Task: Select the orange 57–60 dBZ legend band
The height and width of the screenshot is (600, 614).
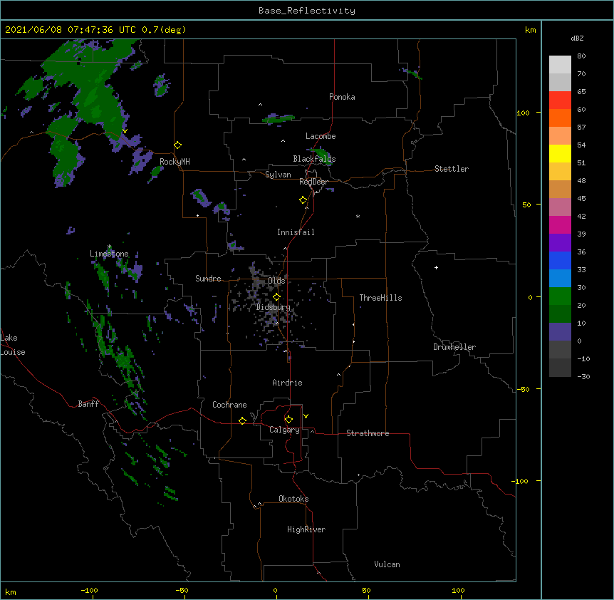Action: tap(560, 118)
